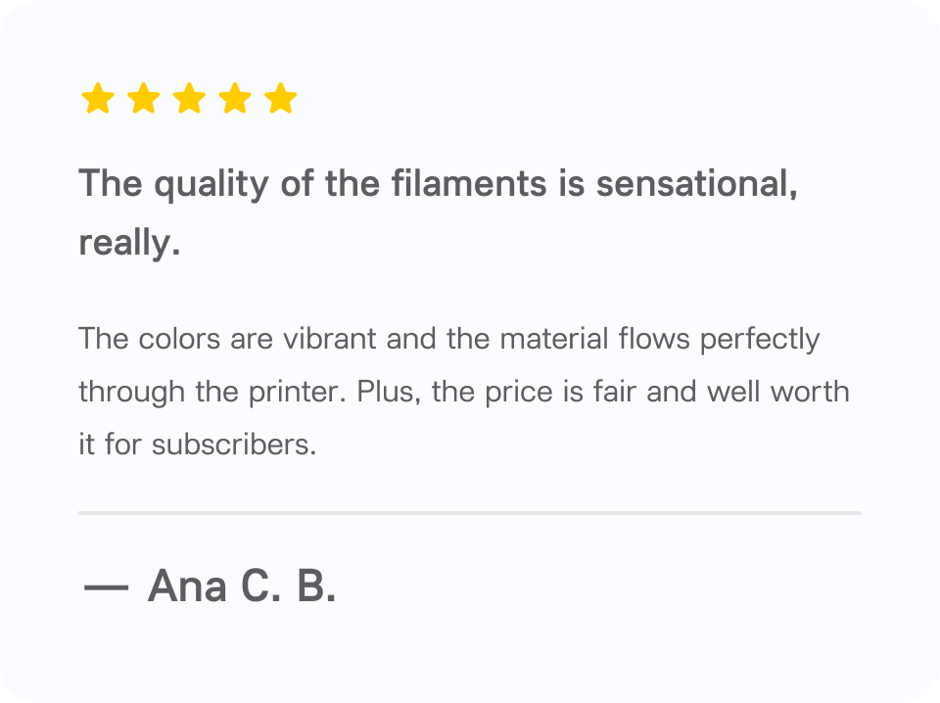
Task: Select the word 'subscribers.' ending the review
Action: tap(234, 445)
